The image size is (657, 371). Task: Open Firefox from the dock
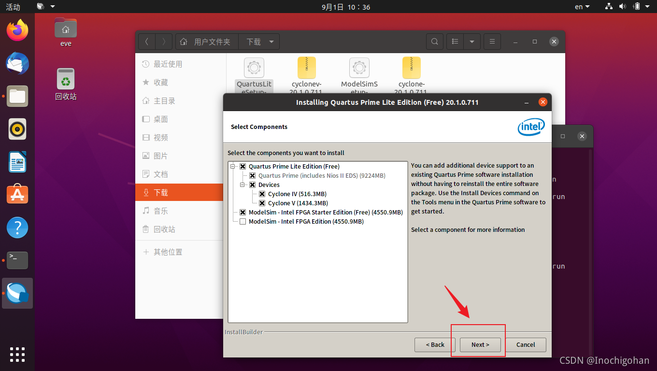[x=17, y=30]
